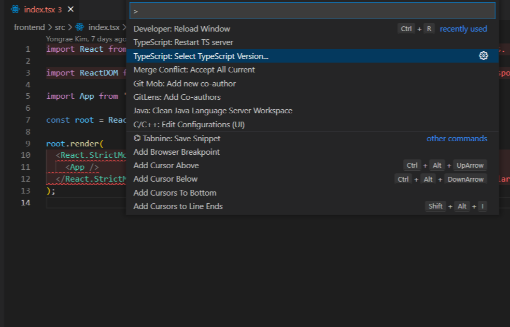Select Git Mob: Add new co-author
This screenshot has height=327, width=510.
click(x=312, y=83)
